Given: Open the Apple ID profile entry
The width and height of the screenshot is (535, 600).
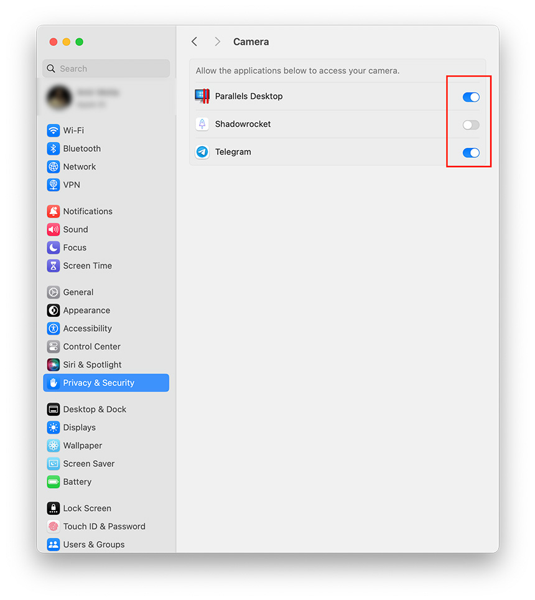Looking at the screenshot, I should click(x=106, y=97).
